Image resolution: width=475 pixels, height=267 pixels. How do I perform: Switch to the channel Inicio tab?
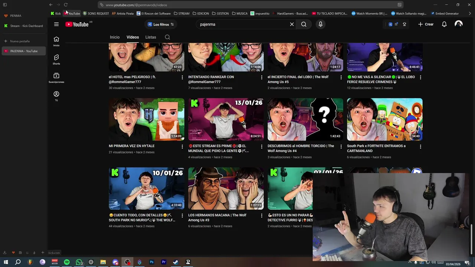click(115, 37)
